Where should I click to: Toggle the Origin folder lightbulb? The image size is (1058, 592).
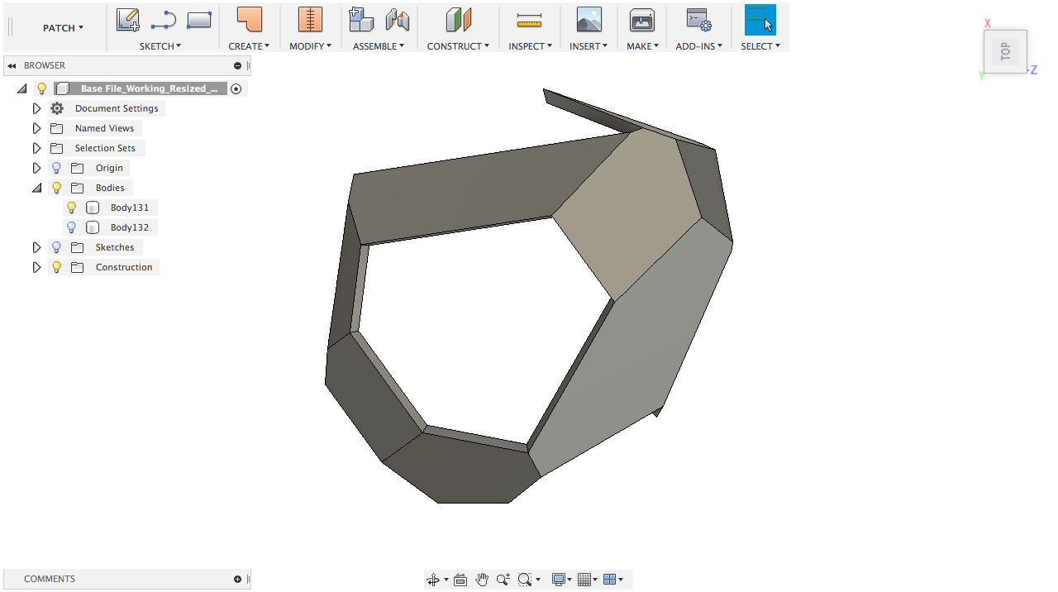tap(57, 168)
